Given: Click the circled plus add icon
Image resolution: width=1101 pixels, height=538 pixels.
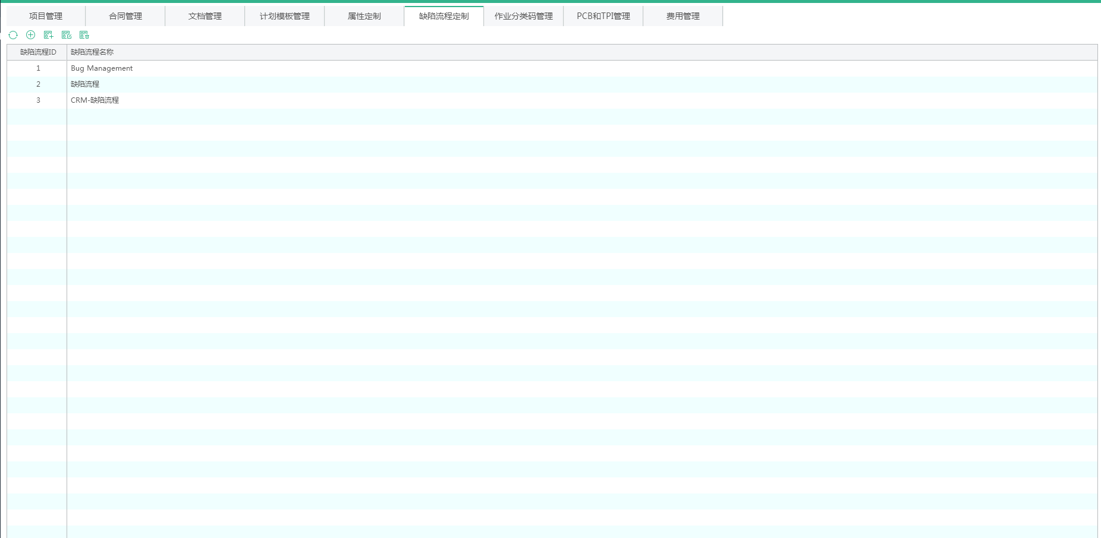Looking at the screenshot, I should tap(31, 35).
